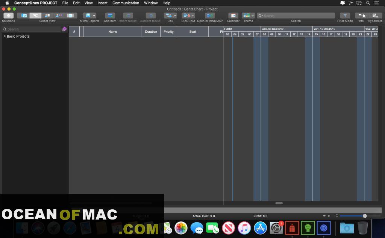This screenshot has width=385, height=238.
Task: Open the Insert menu
Action: tap(102, 3)
